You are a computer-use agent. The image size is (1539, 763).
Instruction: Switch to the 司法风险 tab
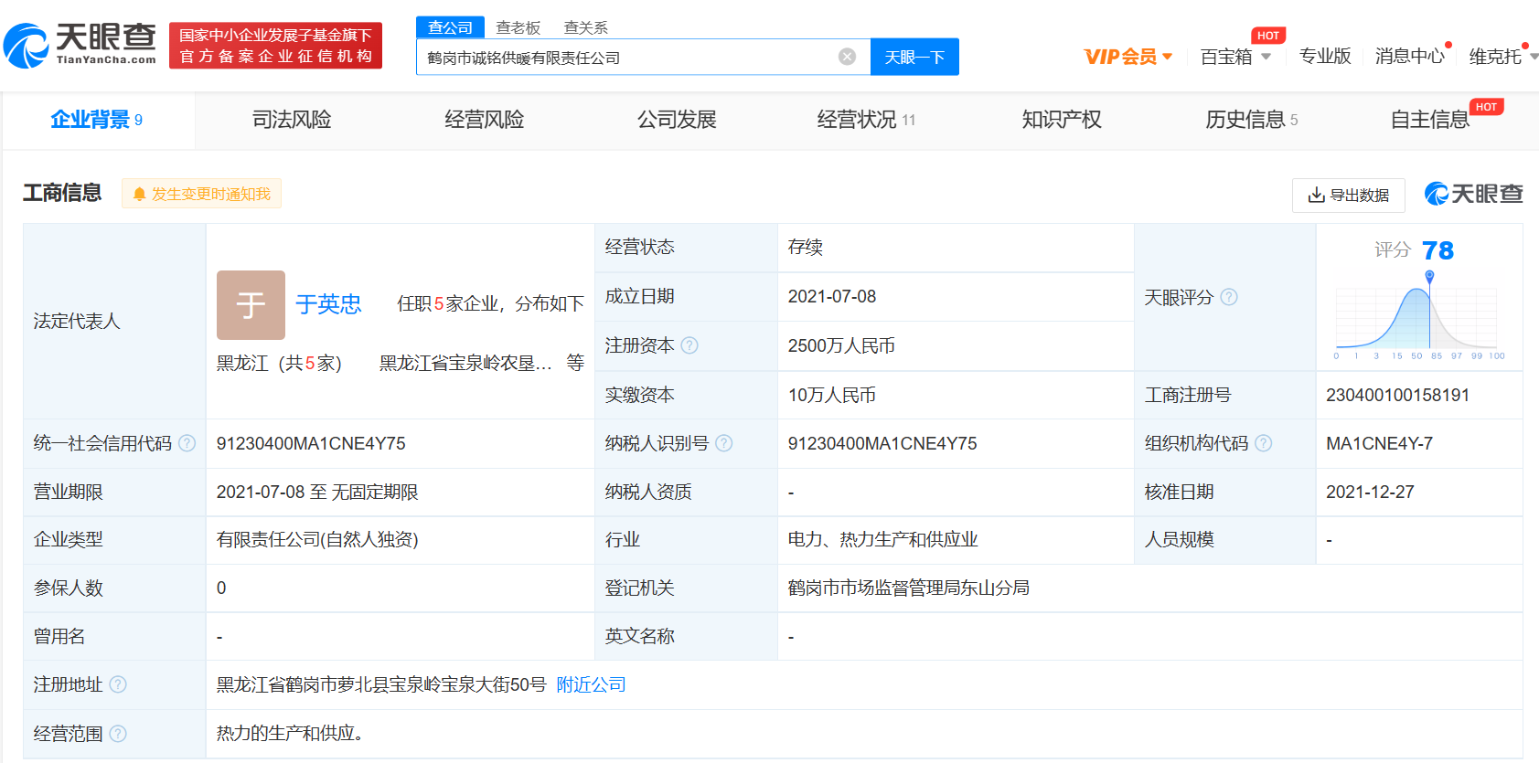pyautogui.click(x=292, y=120)
